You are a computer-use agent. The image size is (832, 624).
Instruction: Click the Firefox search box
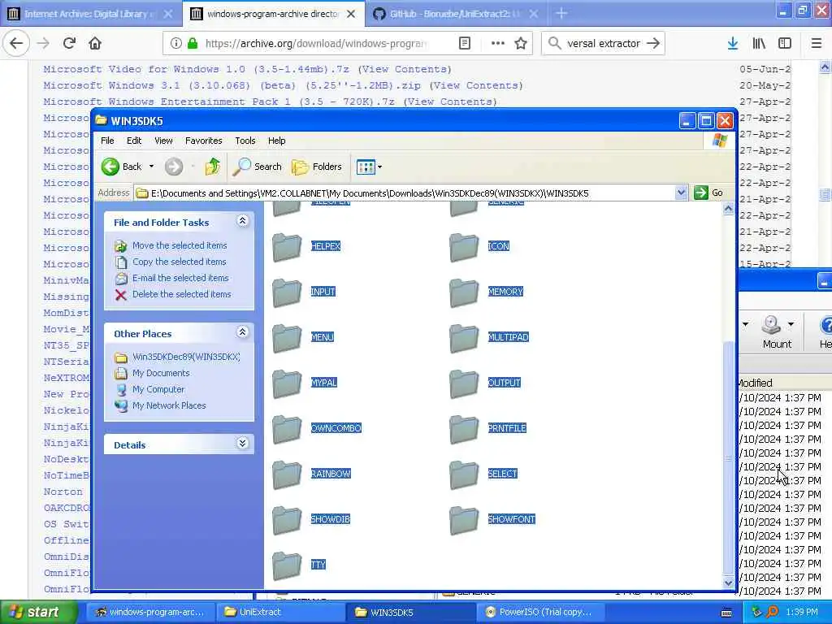pos(603,43)
